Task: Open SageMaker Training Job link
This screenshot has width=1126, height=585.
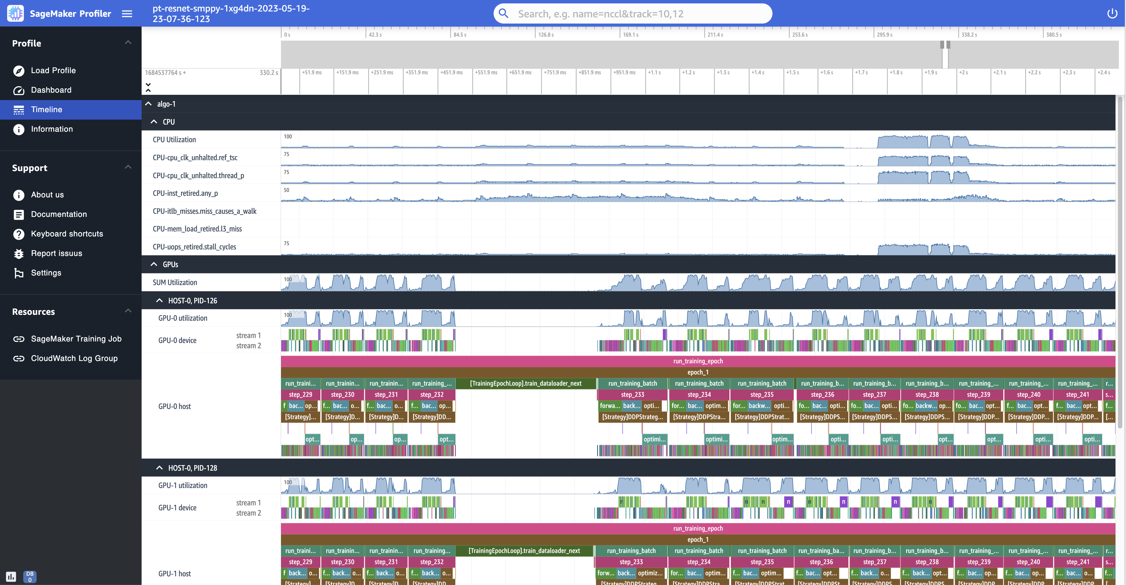Action: [x=75, y=339]
